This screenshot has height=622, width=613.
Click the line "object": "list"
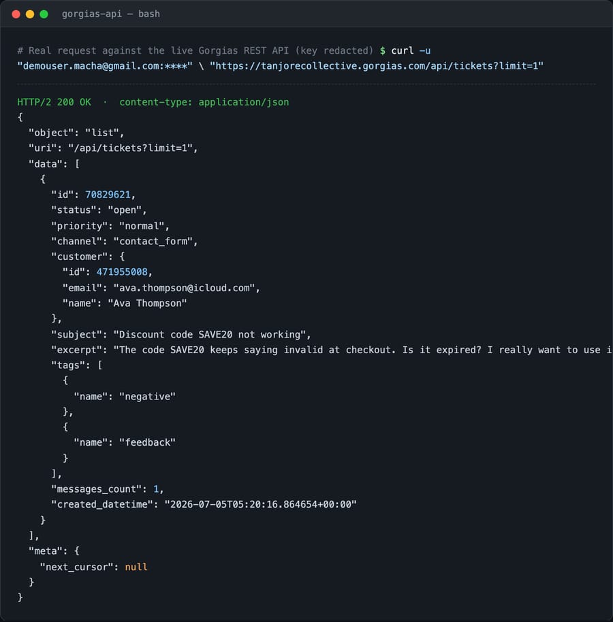tap(76, 133)
